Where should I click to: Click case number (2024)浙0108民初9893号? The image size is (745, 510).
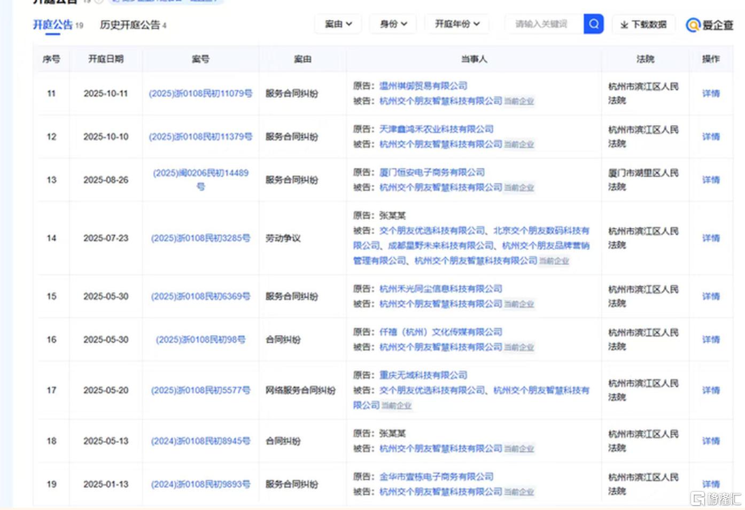click(200, 484)
